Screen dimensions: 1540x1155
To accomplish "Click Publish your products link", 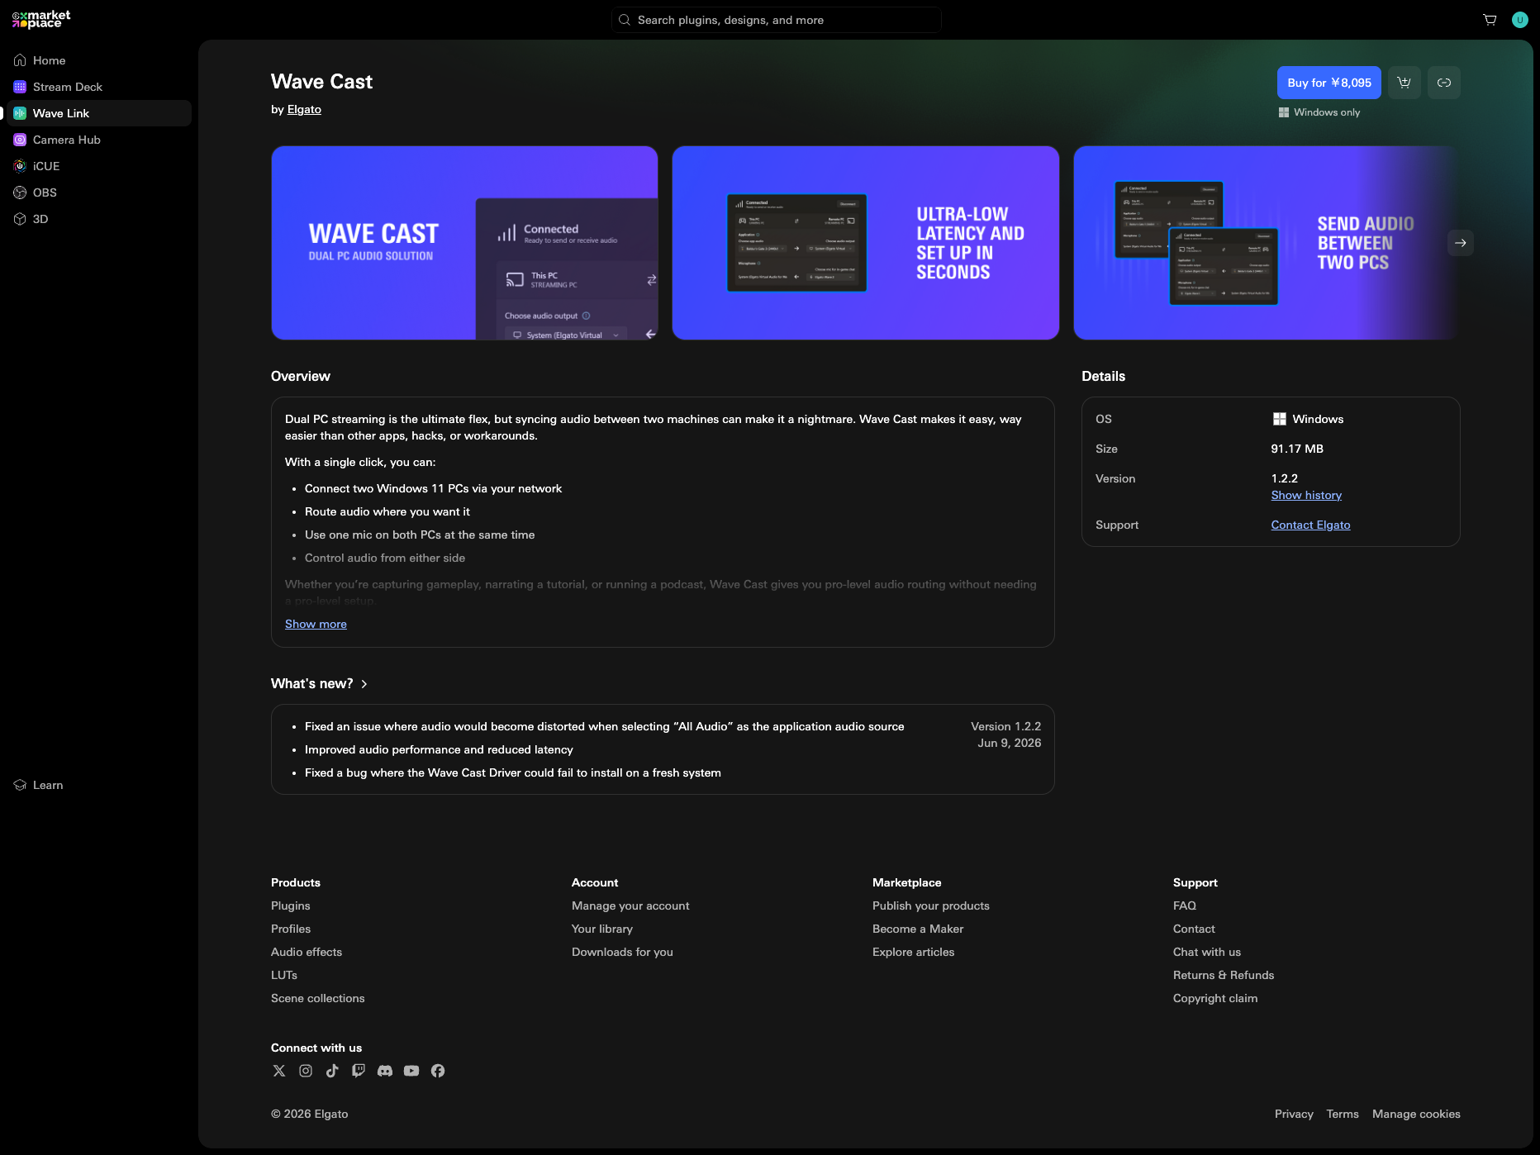I will click(931, 905).
